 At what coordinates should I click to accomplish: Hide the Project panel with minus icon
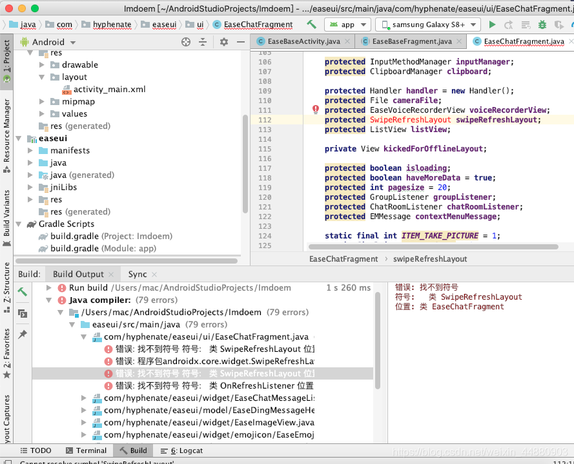240,42
